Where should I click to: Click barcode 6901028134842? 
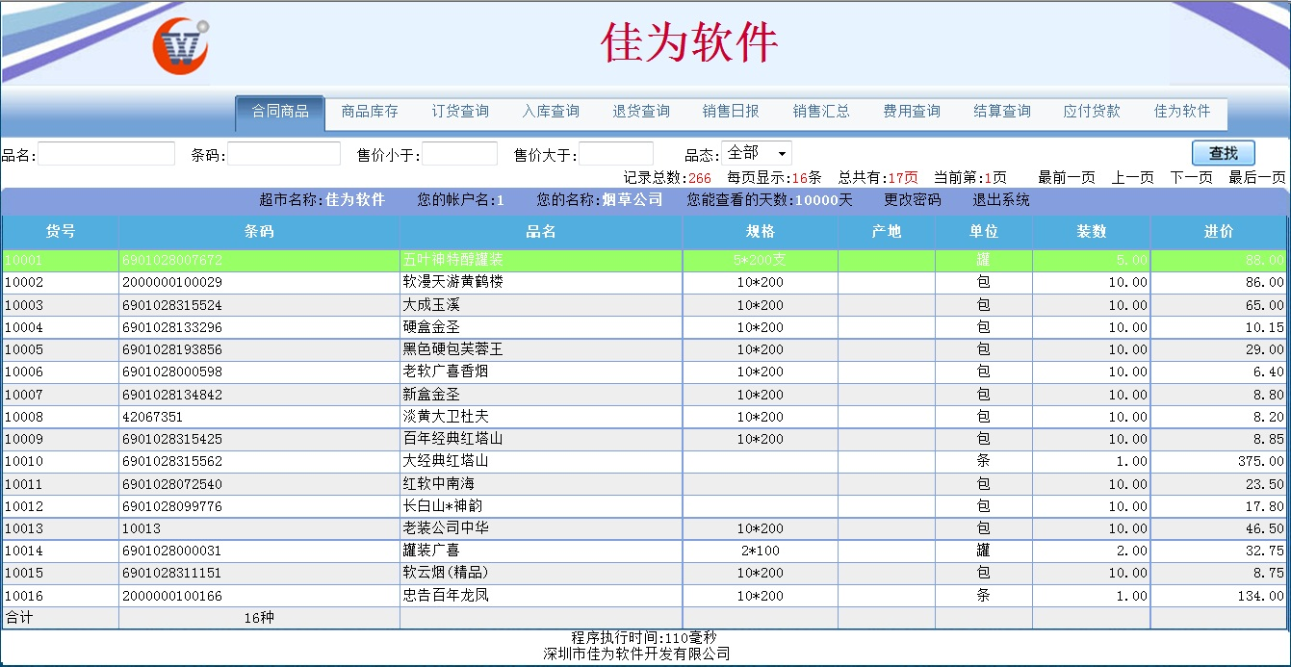pyautogui.click(x=172, y=395)
